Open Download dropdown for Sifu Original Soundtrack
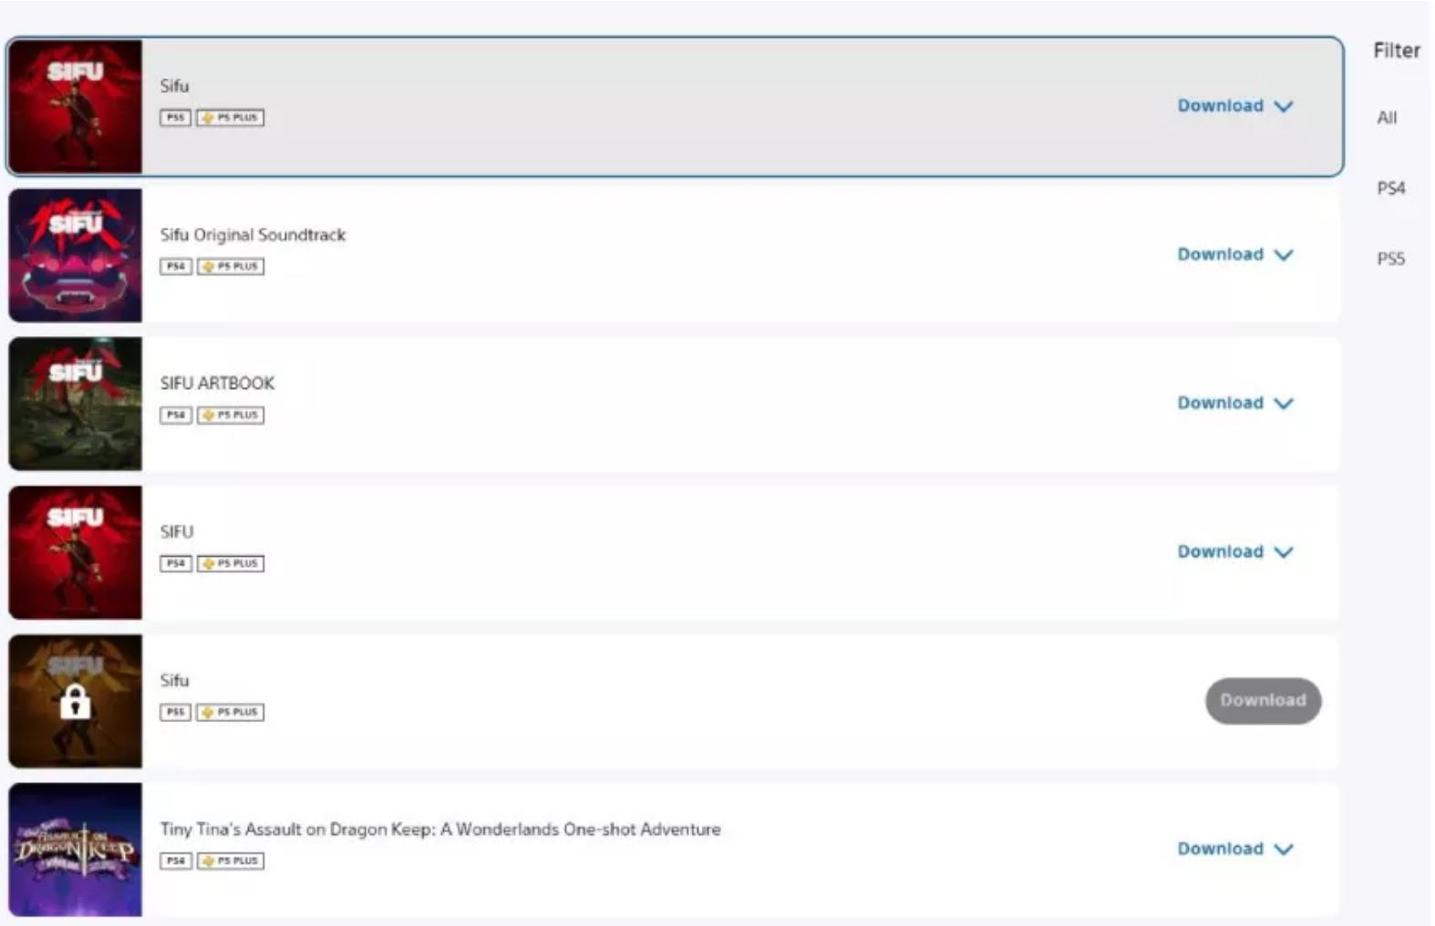The image size is (1435, 926). [x=1234, y=254]
